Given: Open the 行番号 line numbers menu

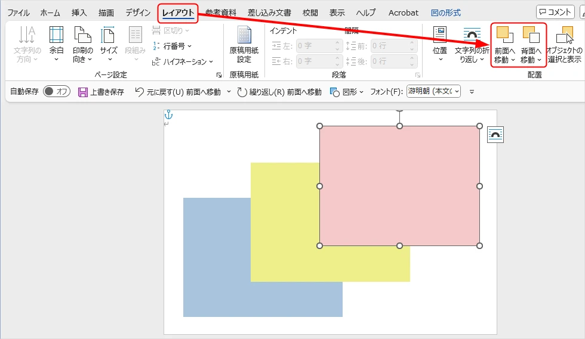Looking at the screenshot, I should (x=172, y=46).
